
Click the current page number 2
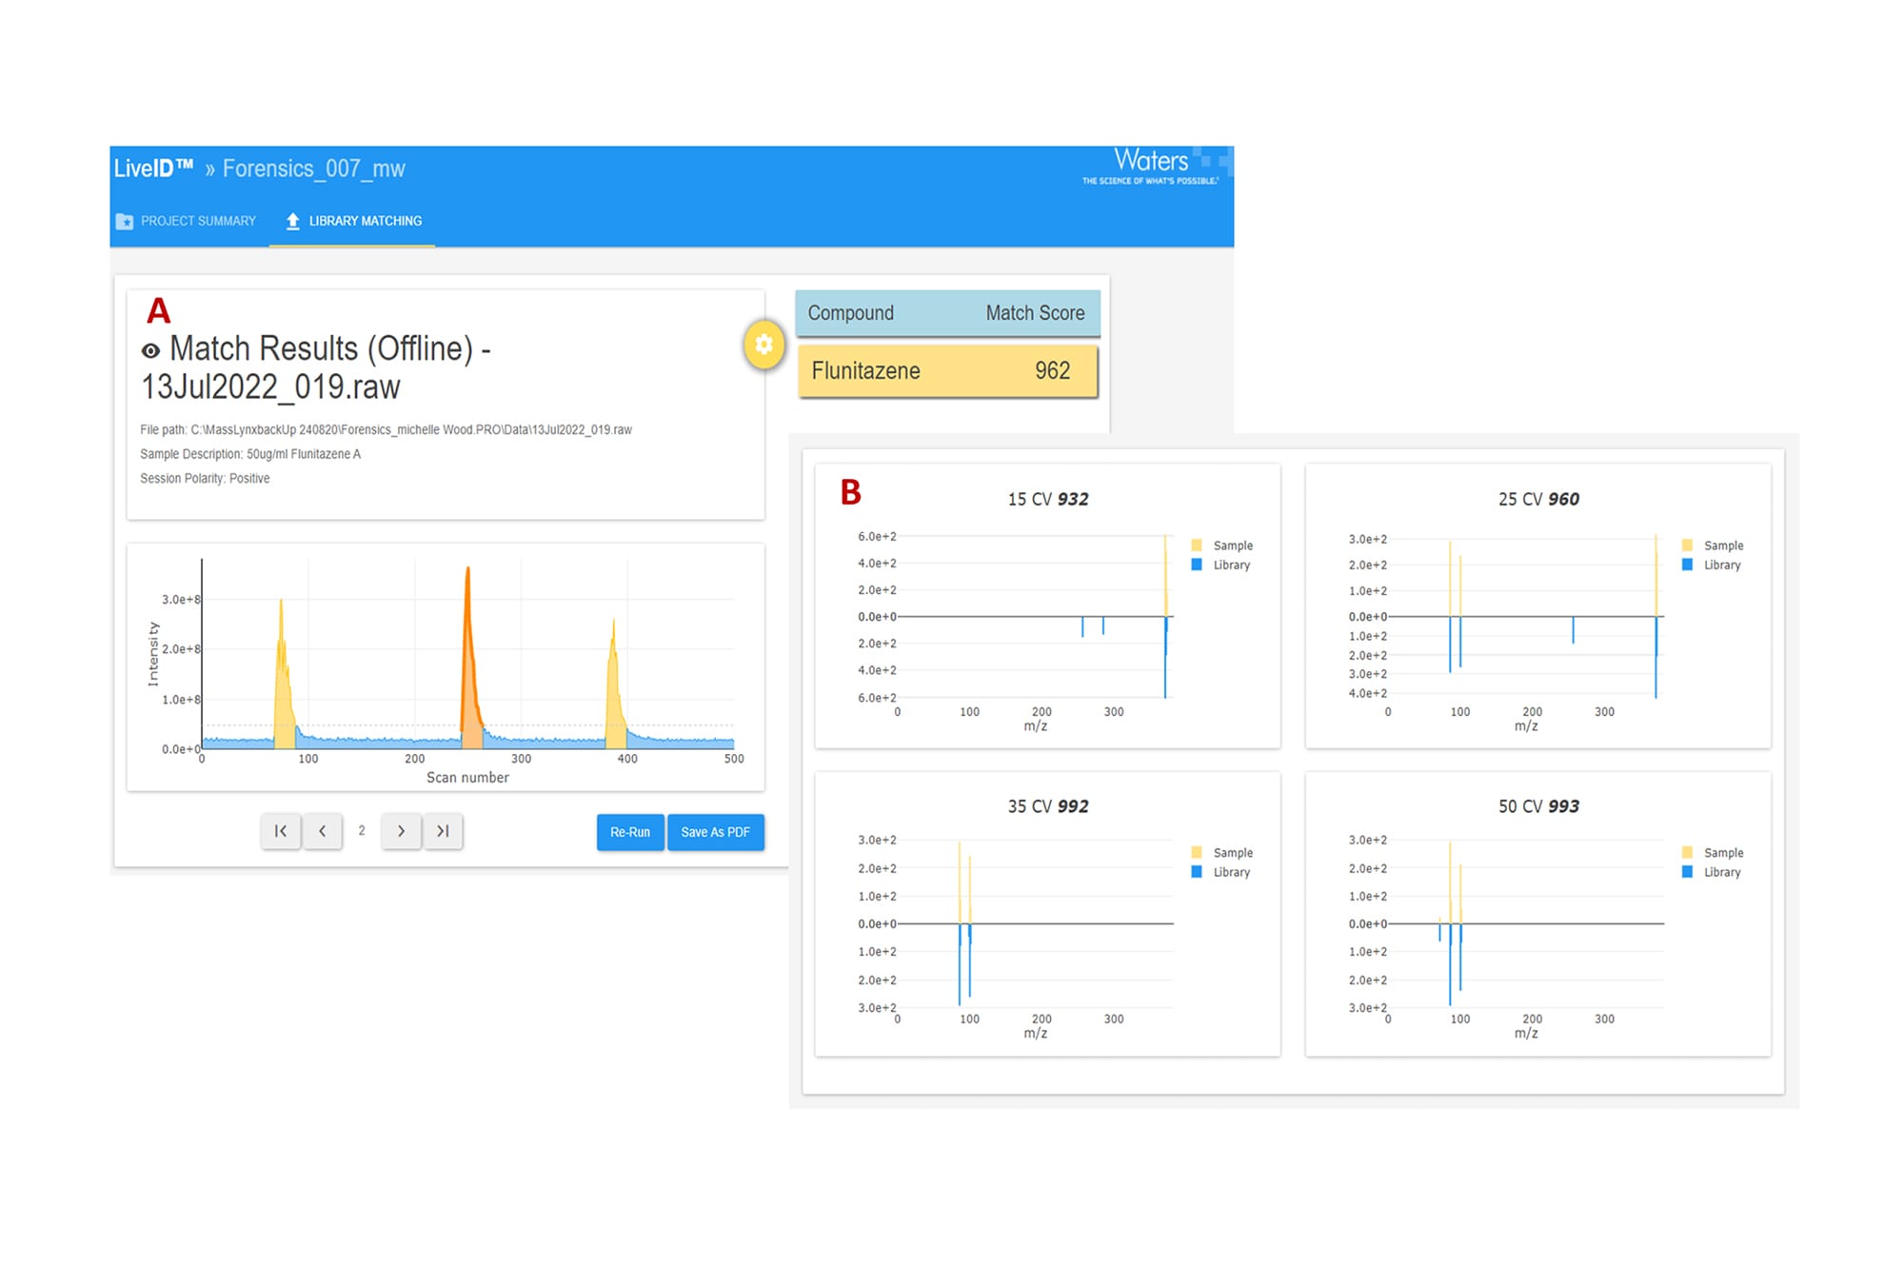[x=362, y=831]
